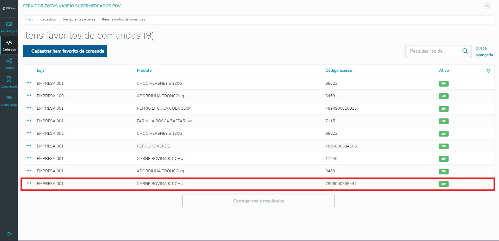499x241 pixels.
Task: Open actions menu for REFRIG LT COCA COLA row
Action: [x=29, y=108]
